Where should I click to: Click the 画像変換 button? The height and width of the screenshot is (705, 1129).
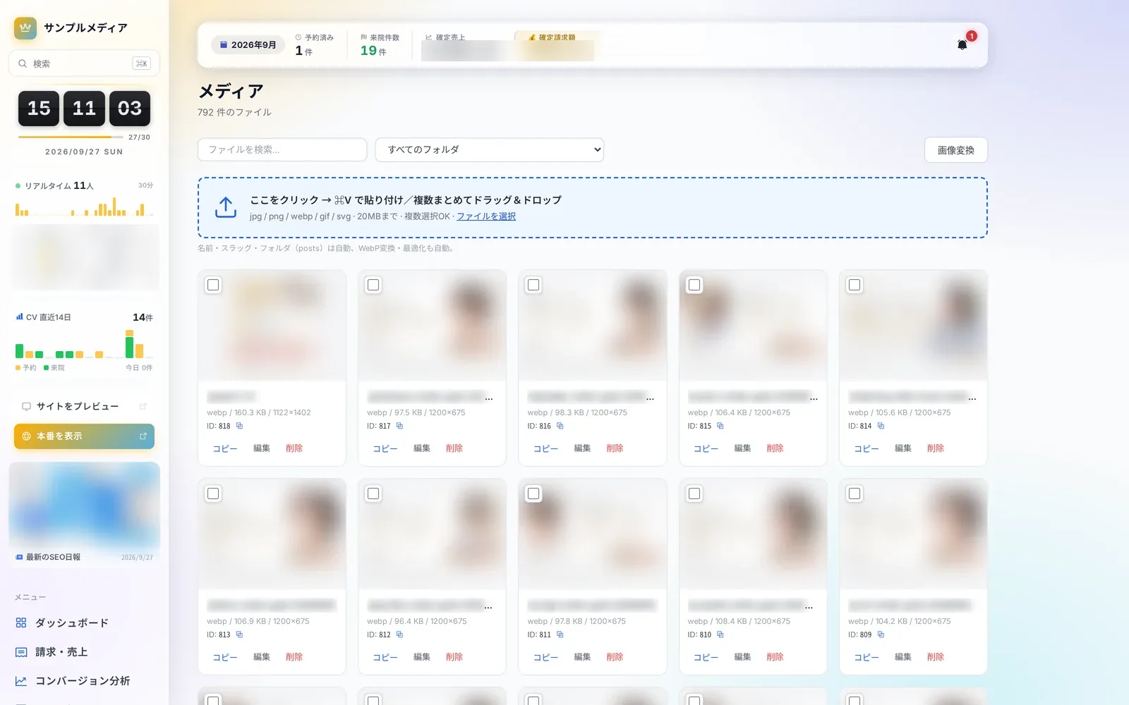(x=956, y=150)
